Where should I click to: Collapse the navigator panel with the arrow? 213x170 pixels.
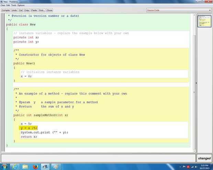196,83
